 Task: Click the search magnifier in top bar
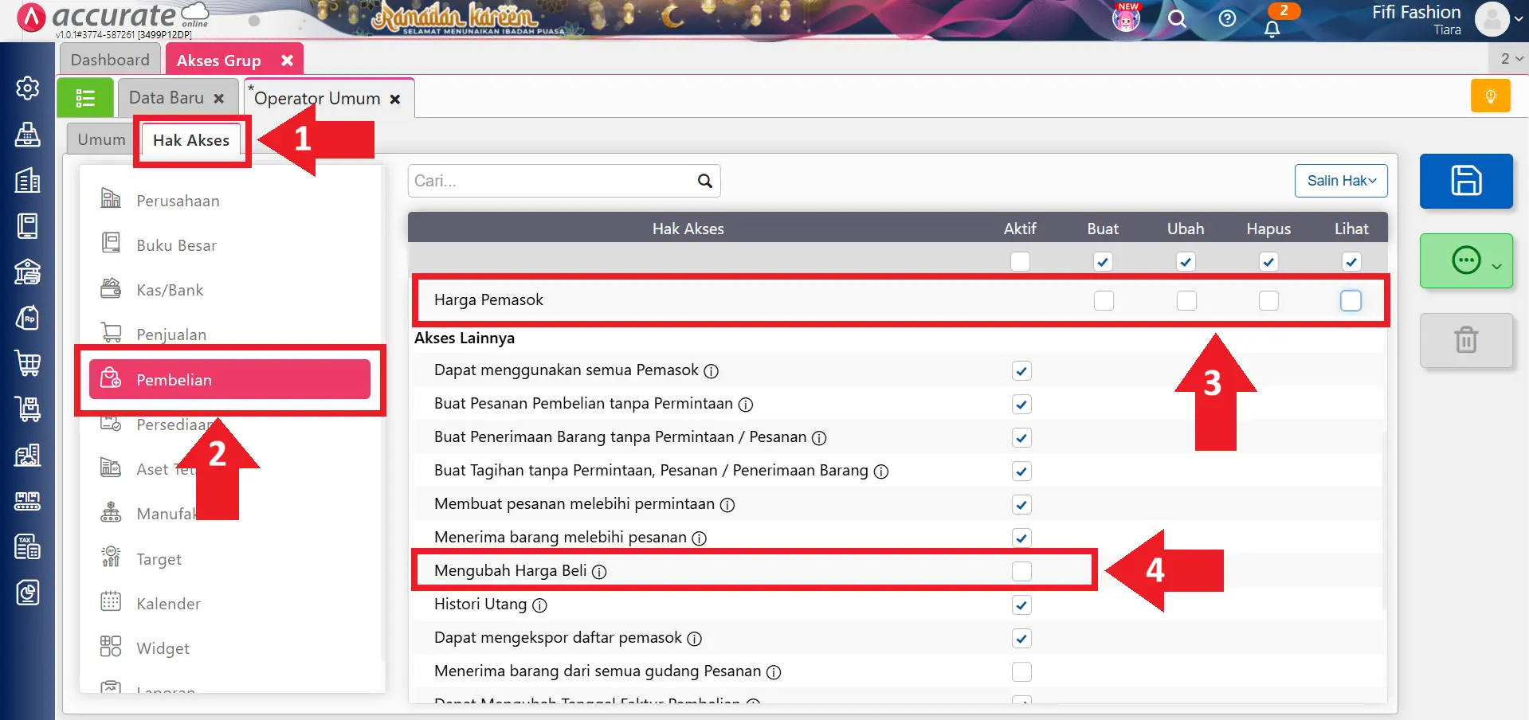coord(1177,19)
